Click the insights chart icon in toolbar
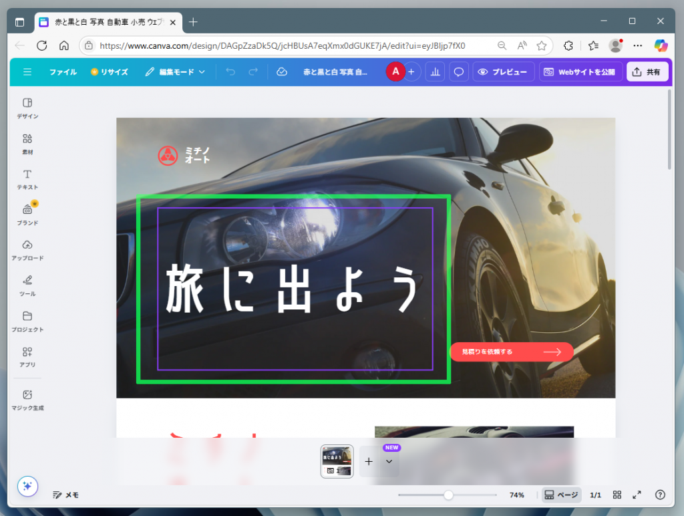 click(435, 72)
